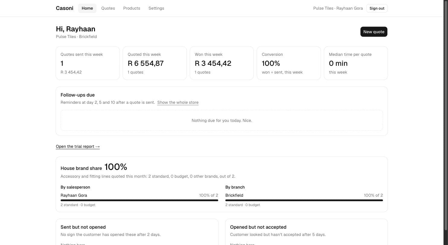Screen dimensions: 448x245
Task: Open the trial report link
Action: (x=78, y=146)
